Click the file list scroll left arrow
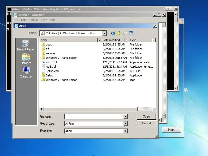 tap(41, 109)
